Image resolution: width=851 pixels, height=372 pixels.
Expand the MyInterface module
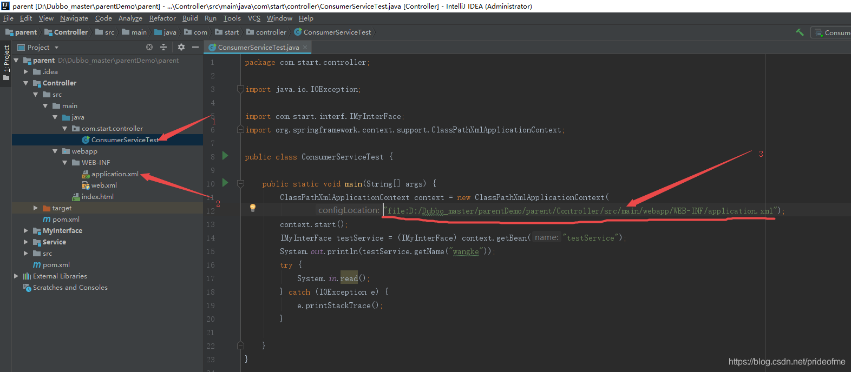tap(25, 231)
